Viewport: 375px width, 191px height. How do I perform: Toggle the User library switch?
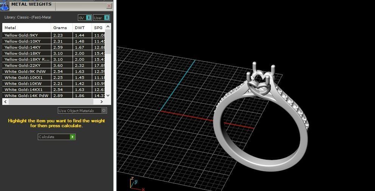pyautogui.click(x=101, y=18)
